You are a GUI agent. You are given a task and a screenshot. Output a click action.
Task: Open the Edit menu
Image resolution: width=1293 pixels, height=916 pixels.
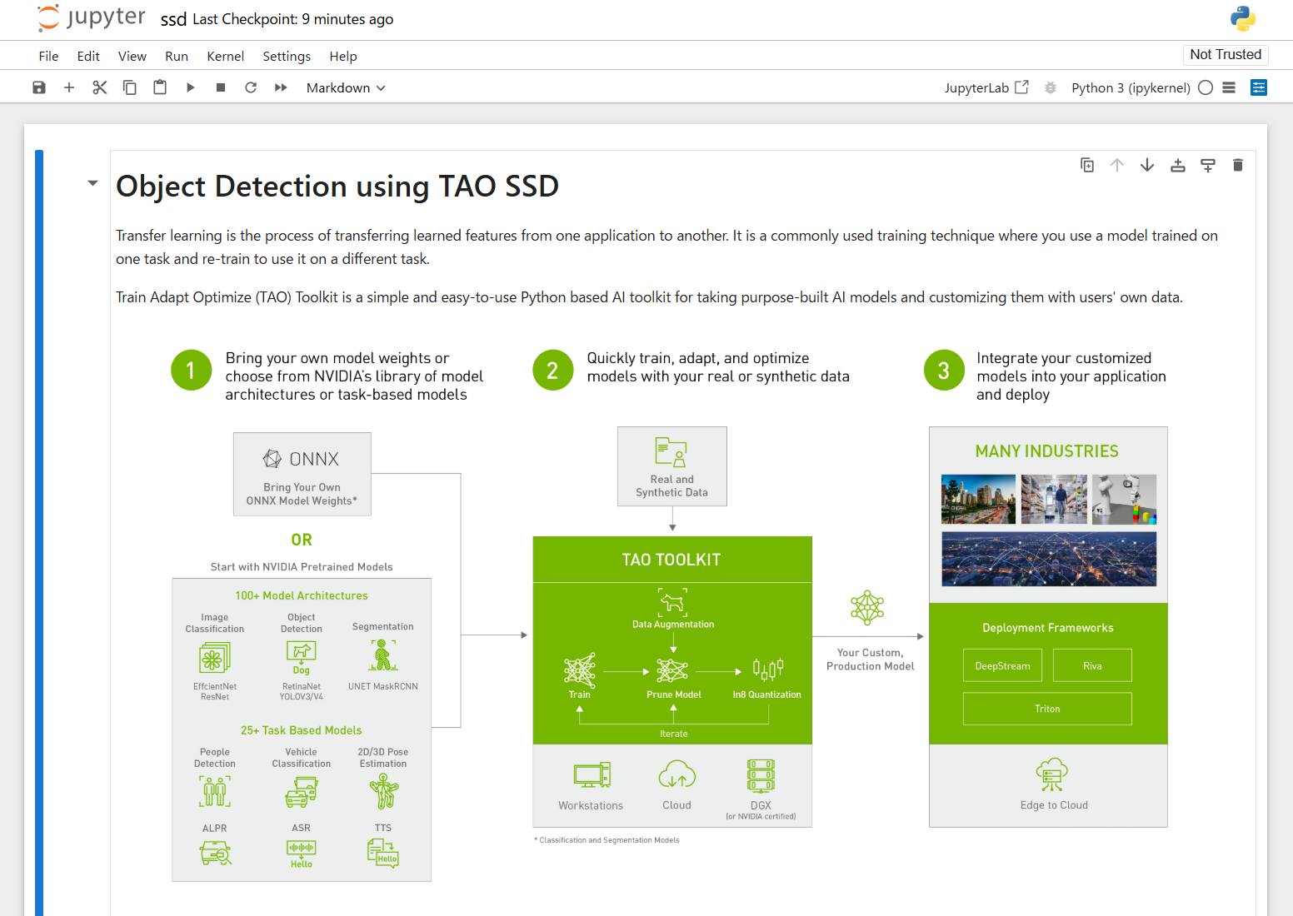click(x=88, y=56)
